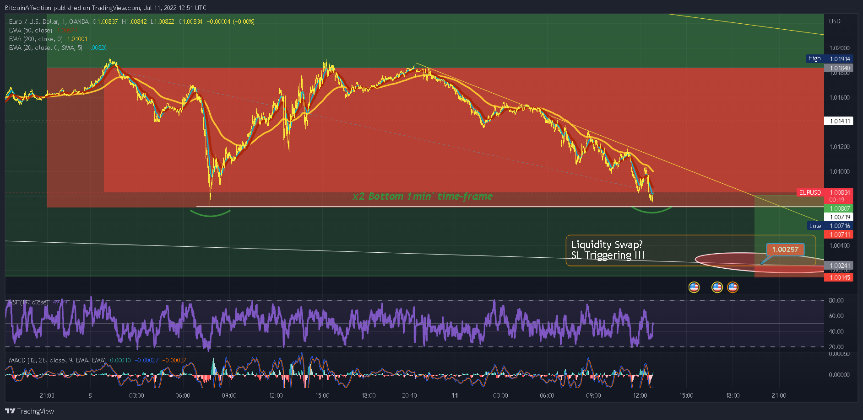Click the 1.00711 red price tag
This screenshot has height=420, width=863.
tap(838, 234)
